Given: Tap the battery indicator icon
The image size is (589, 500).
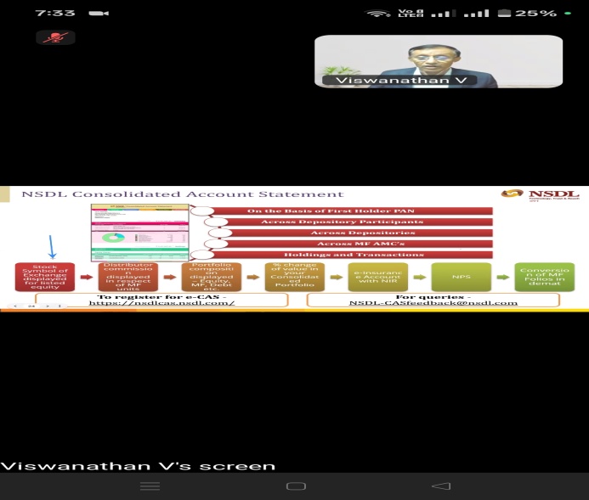Looking at the screenshot, I should click(506, 13).
